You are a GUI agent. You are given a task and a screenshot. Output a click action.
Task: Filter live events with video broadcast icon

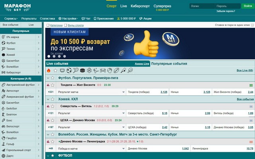[62, 71]
